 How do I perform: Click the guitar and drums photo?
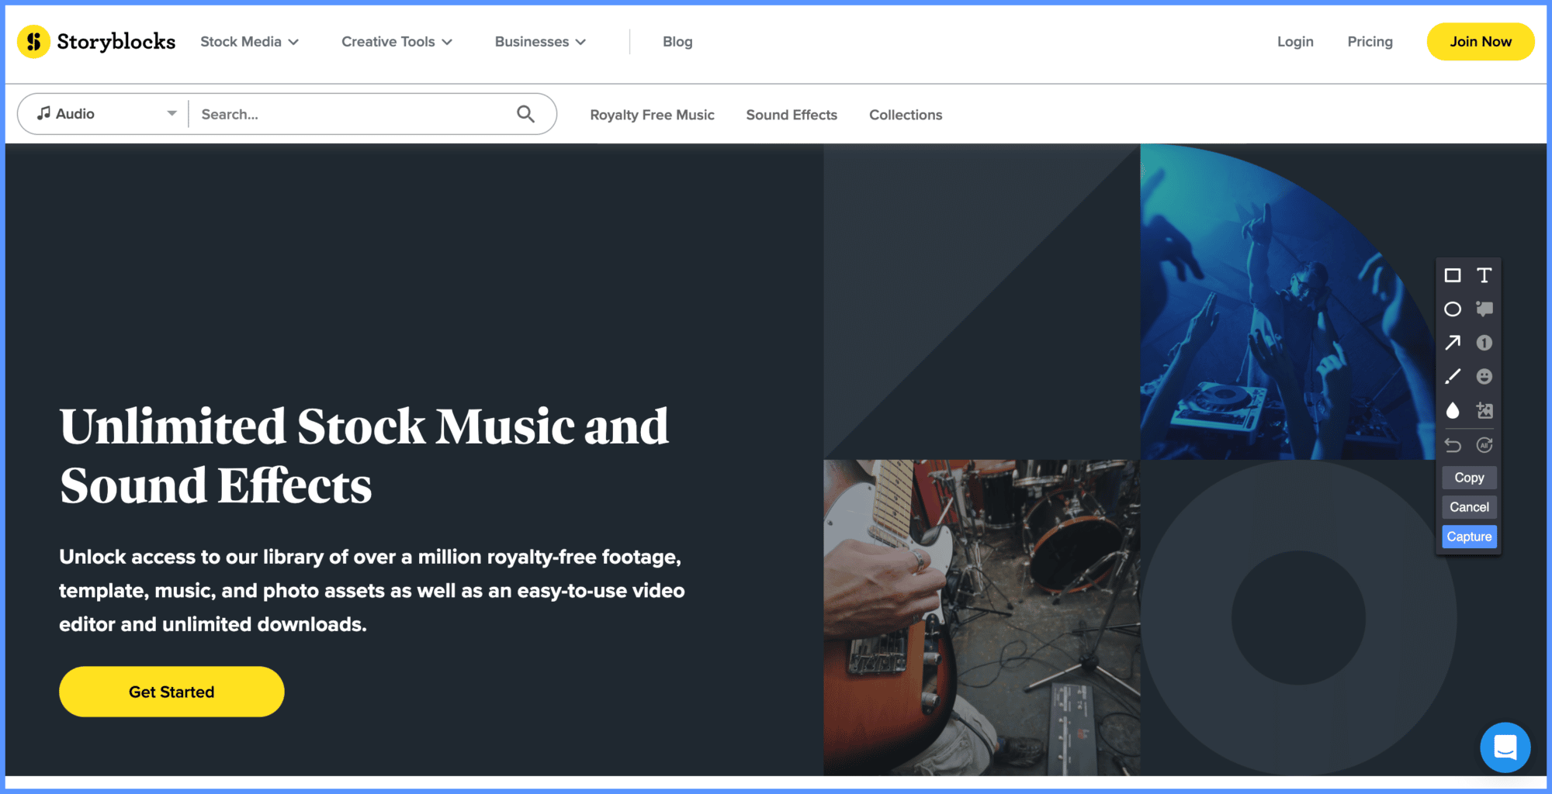click(x=982, y=617)
